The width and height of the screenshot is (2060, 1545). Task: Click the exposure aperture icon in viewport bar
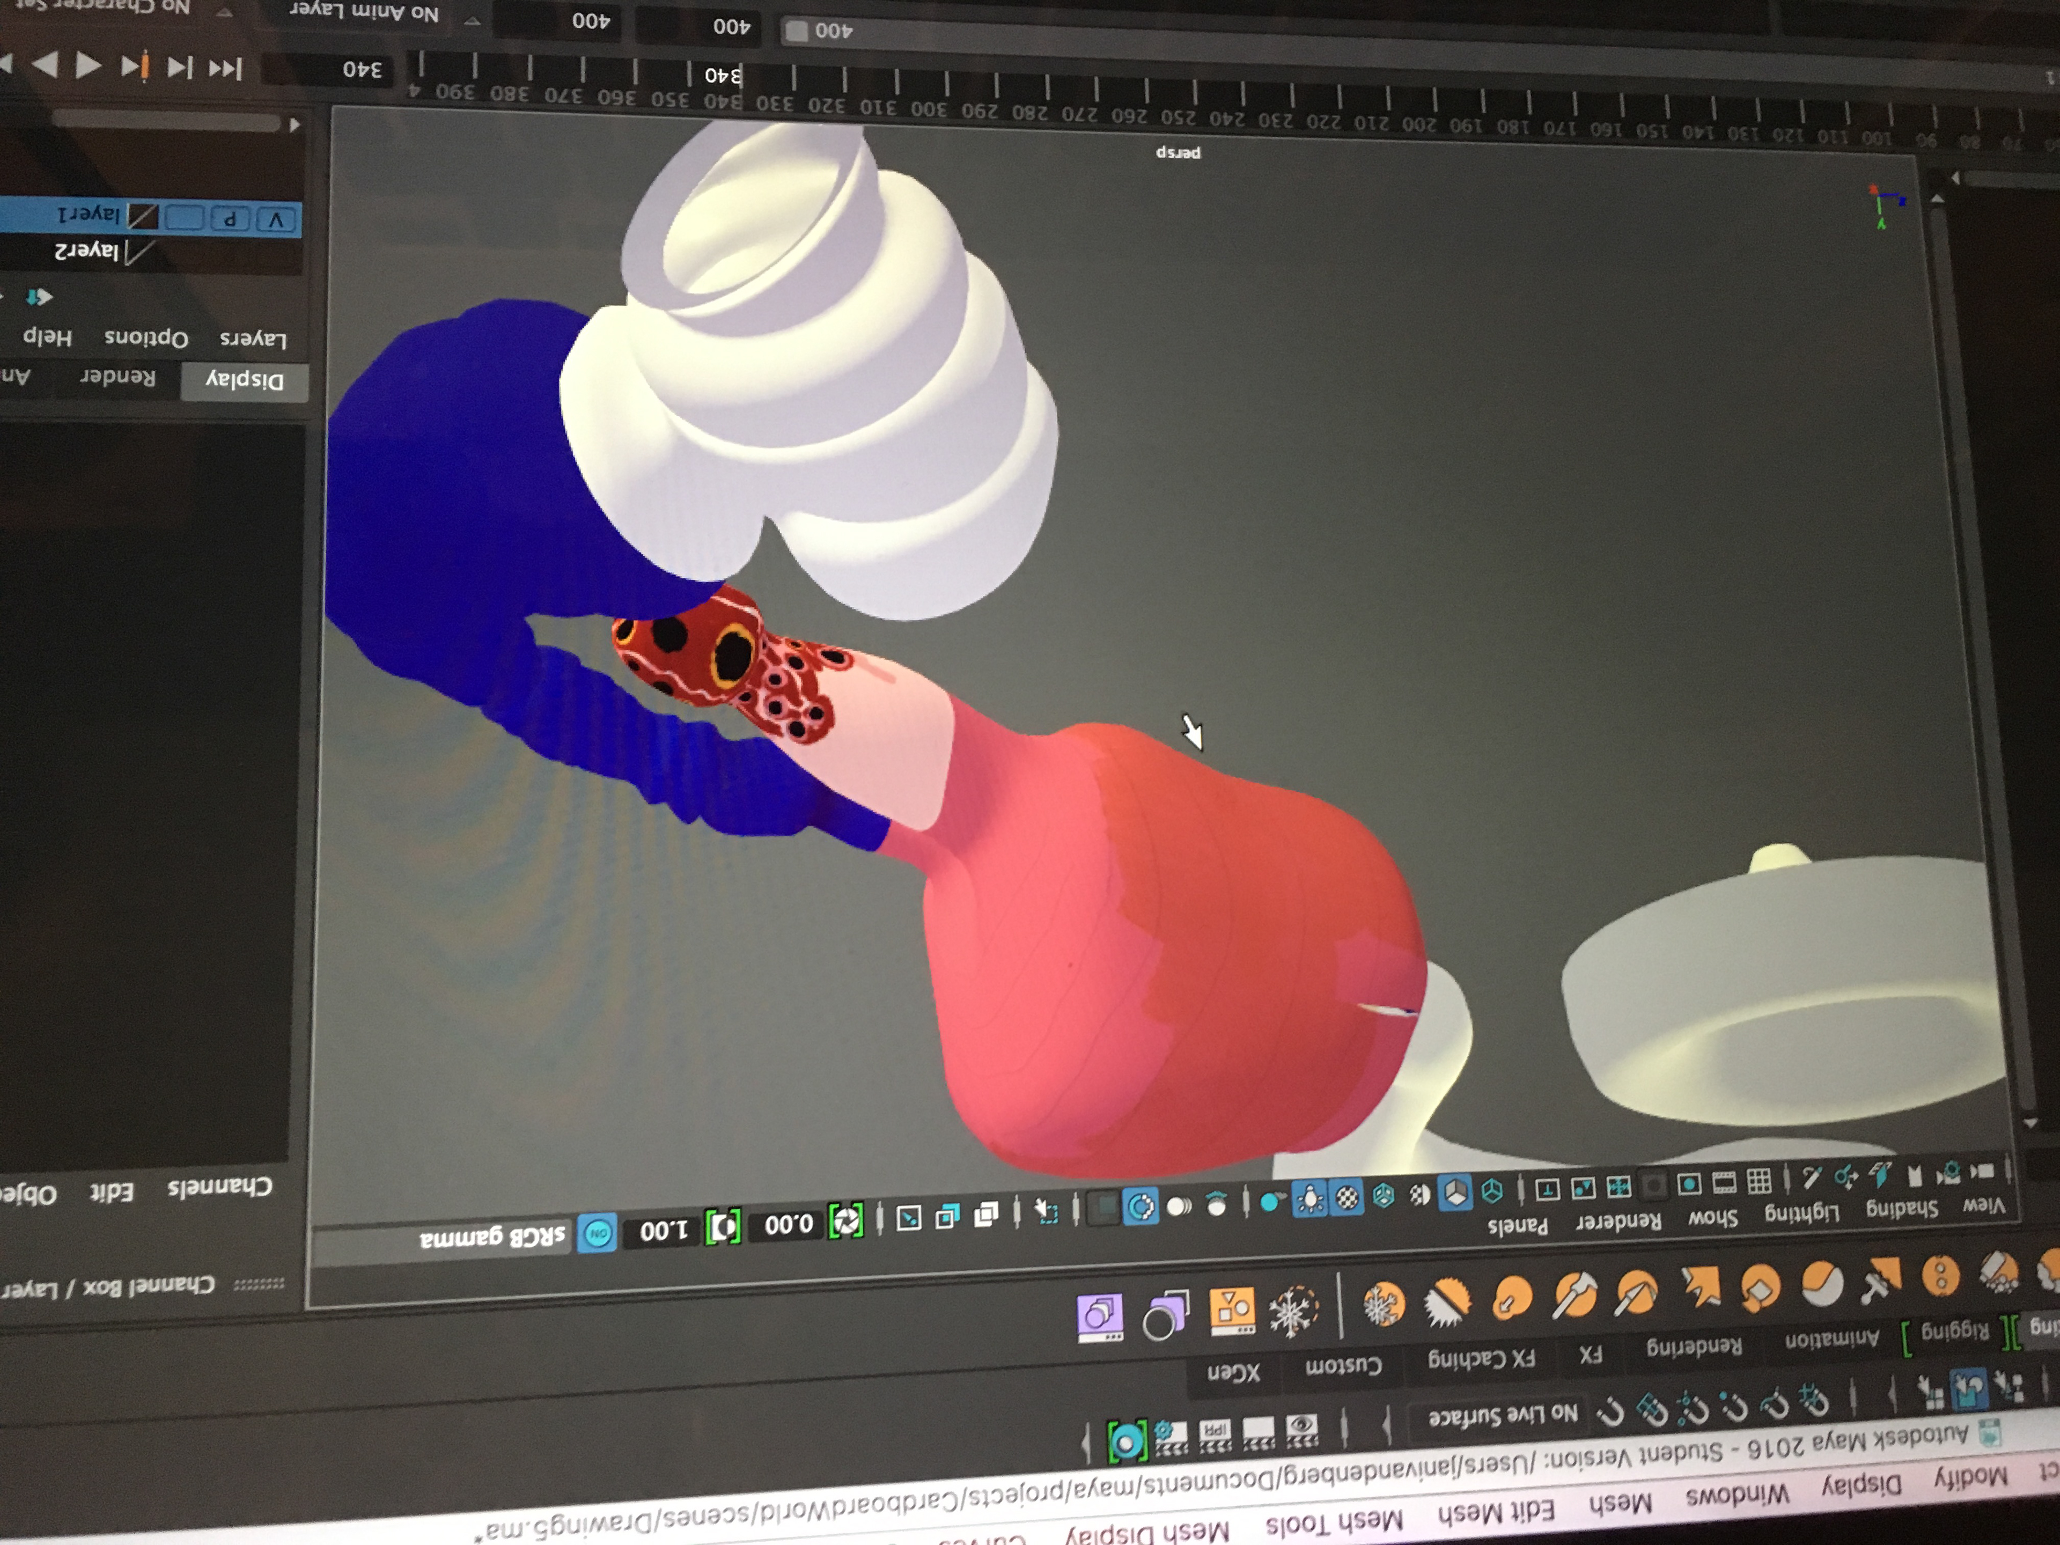(845, 1221)
